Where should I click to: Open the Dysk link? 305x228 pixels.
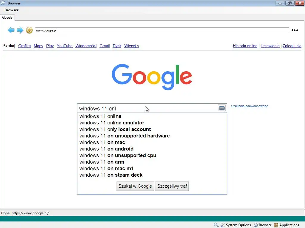tap(117, 46)
